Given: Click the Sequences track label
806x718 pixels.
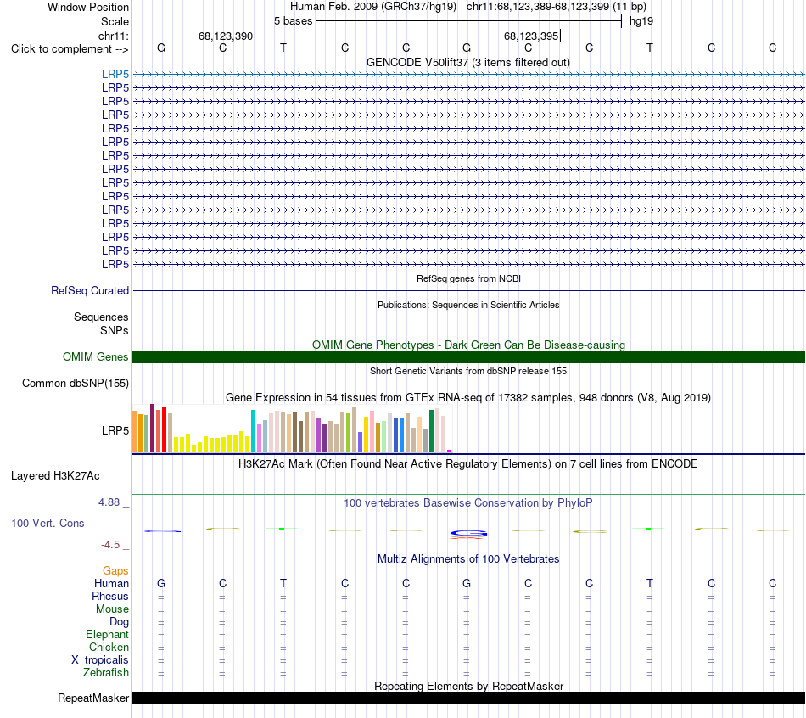Looking at the screenshot, I should click(101, 317).
